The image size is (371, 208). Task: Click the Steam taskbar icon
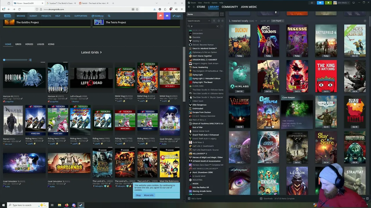coord(81,205)
